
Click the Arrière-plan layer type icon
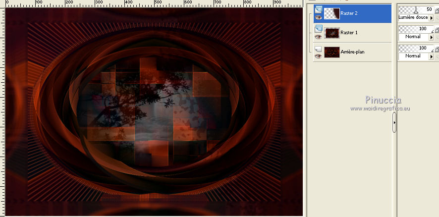pos(318,49)
